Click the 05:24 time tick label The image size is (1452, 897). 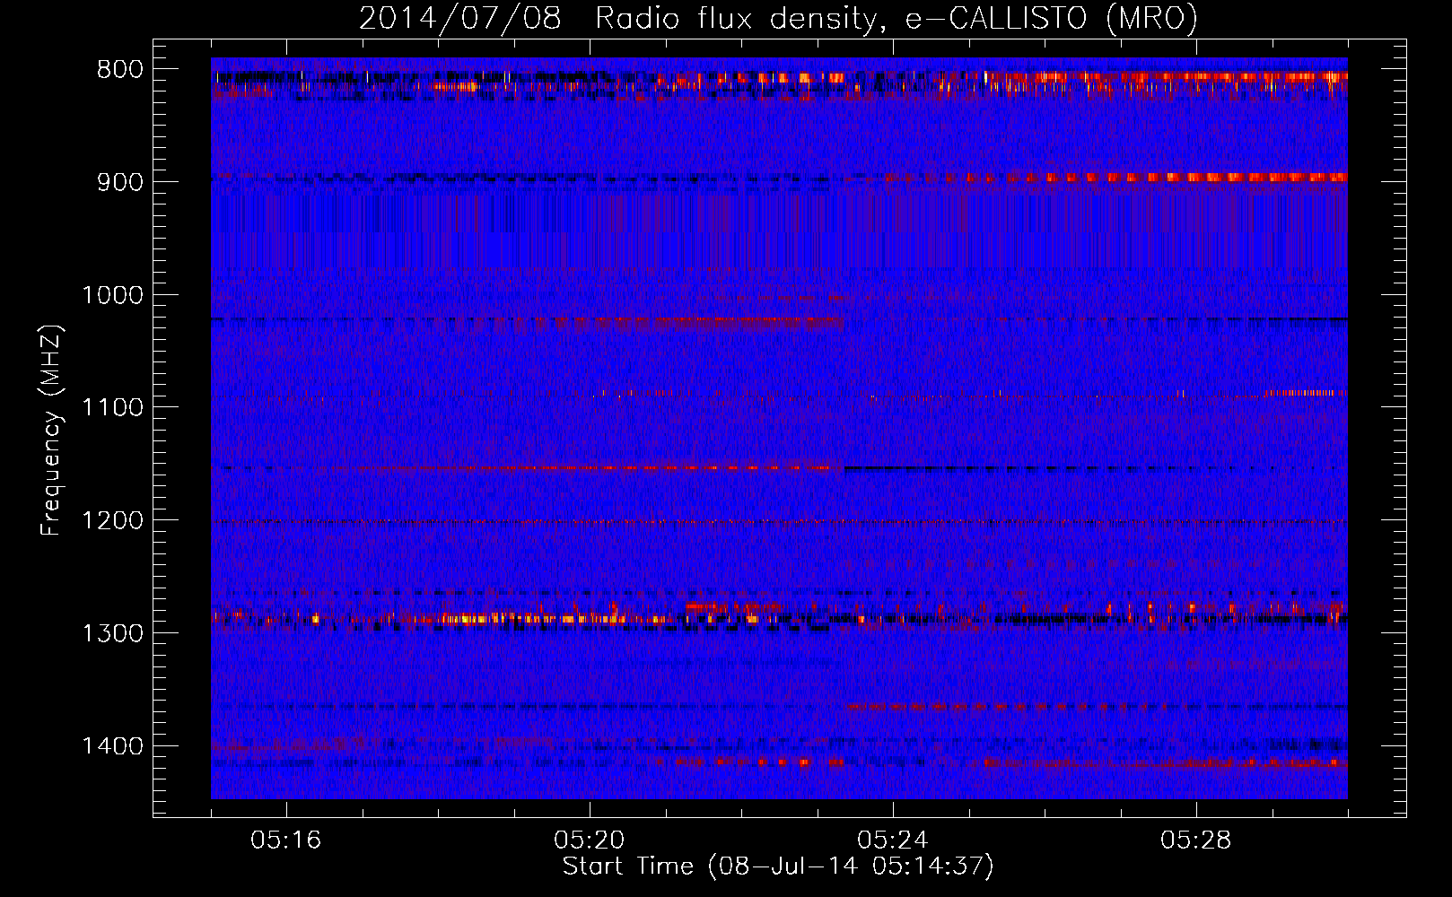(x=893, y=840)
